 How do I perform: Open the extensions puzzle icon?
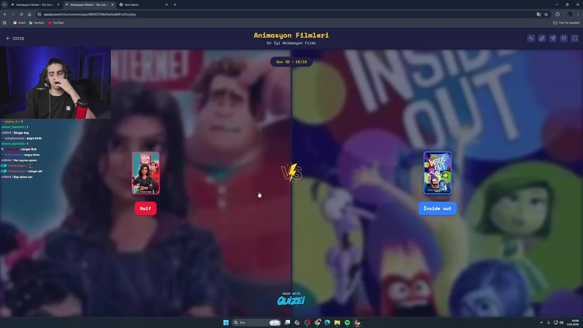point(557,14)
